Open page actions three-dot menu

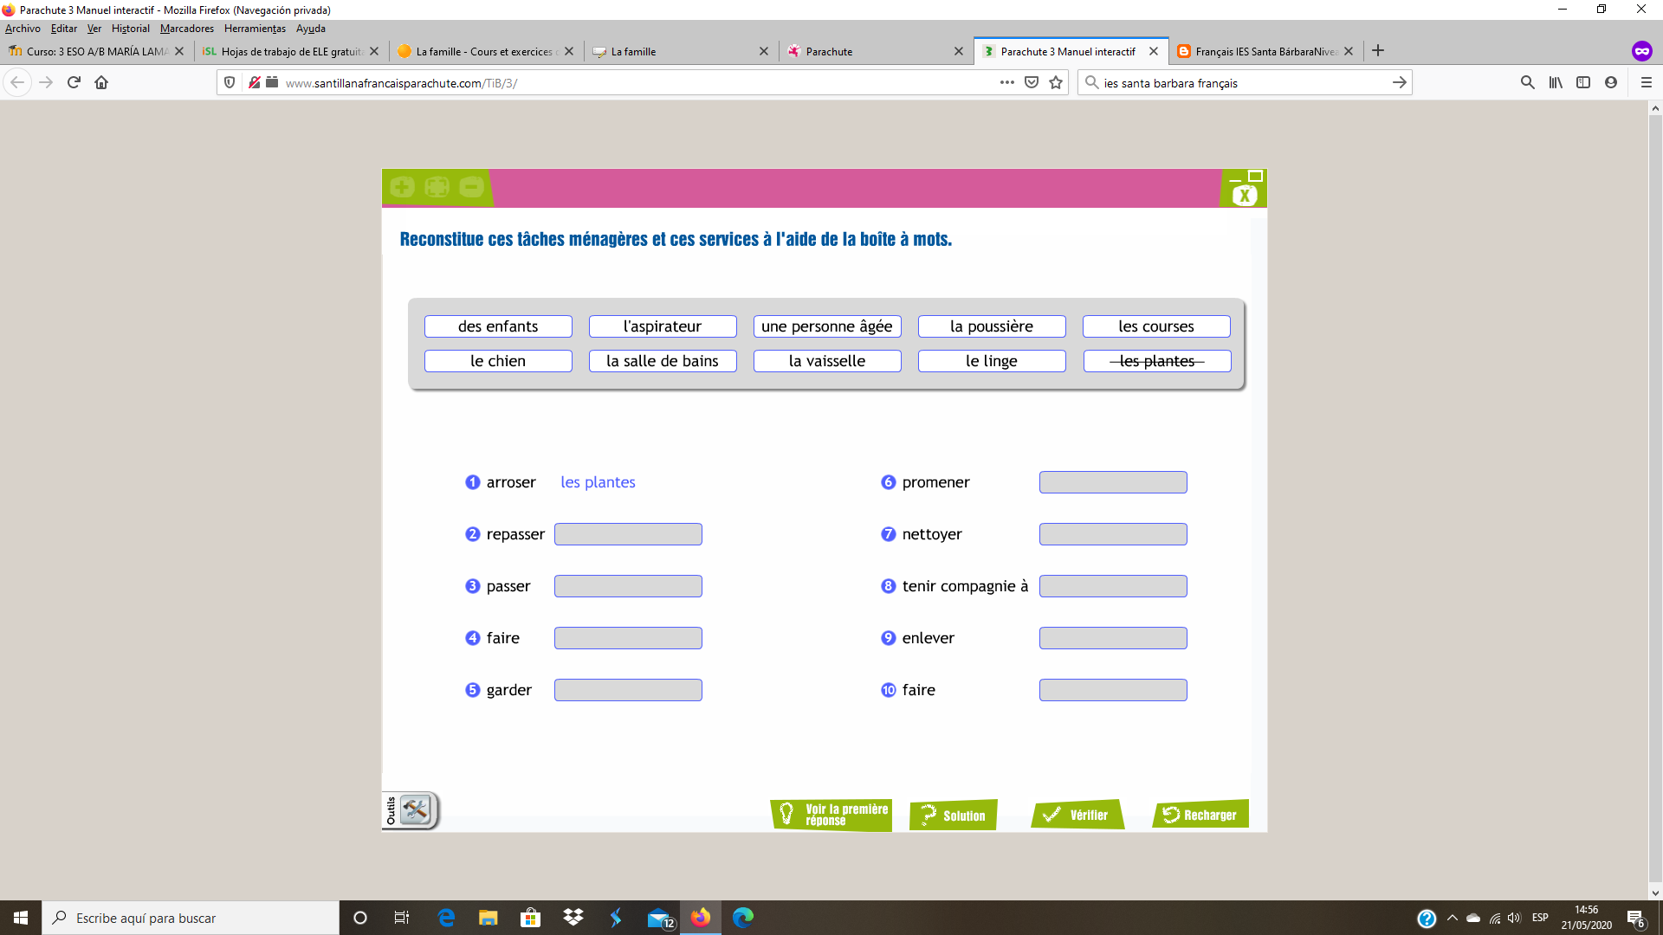[x=1006, y=82]
